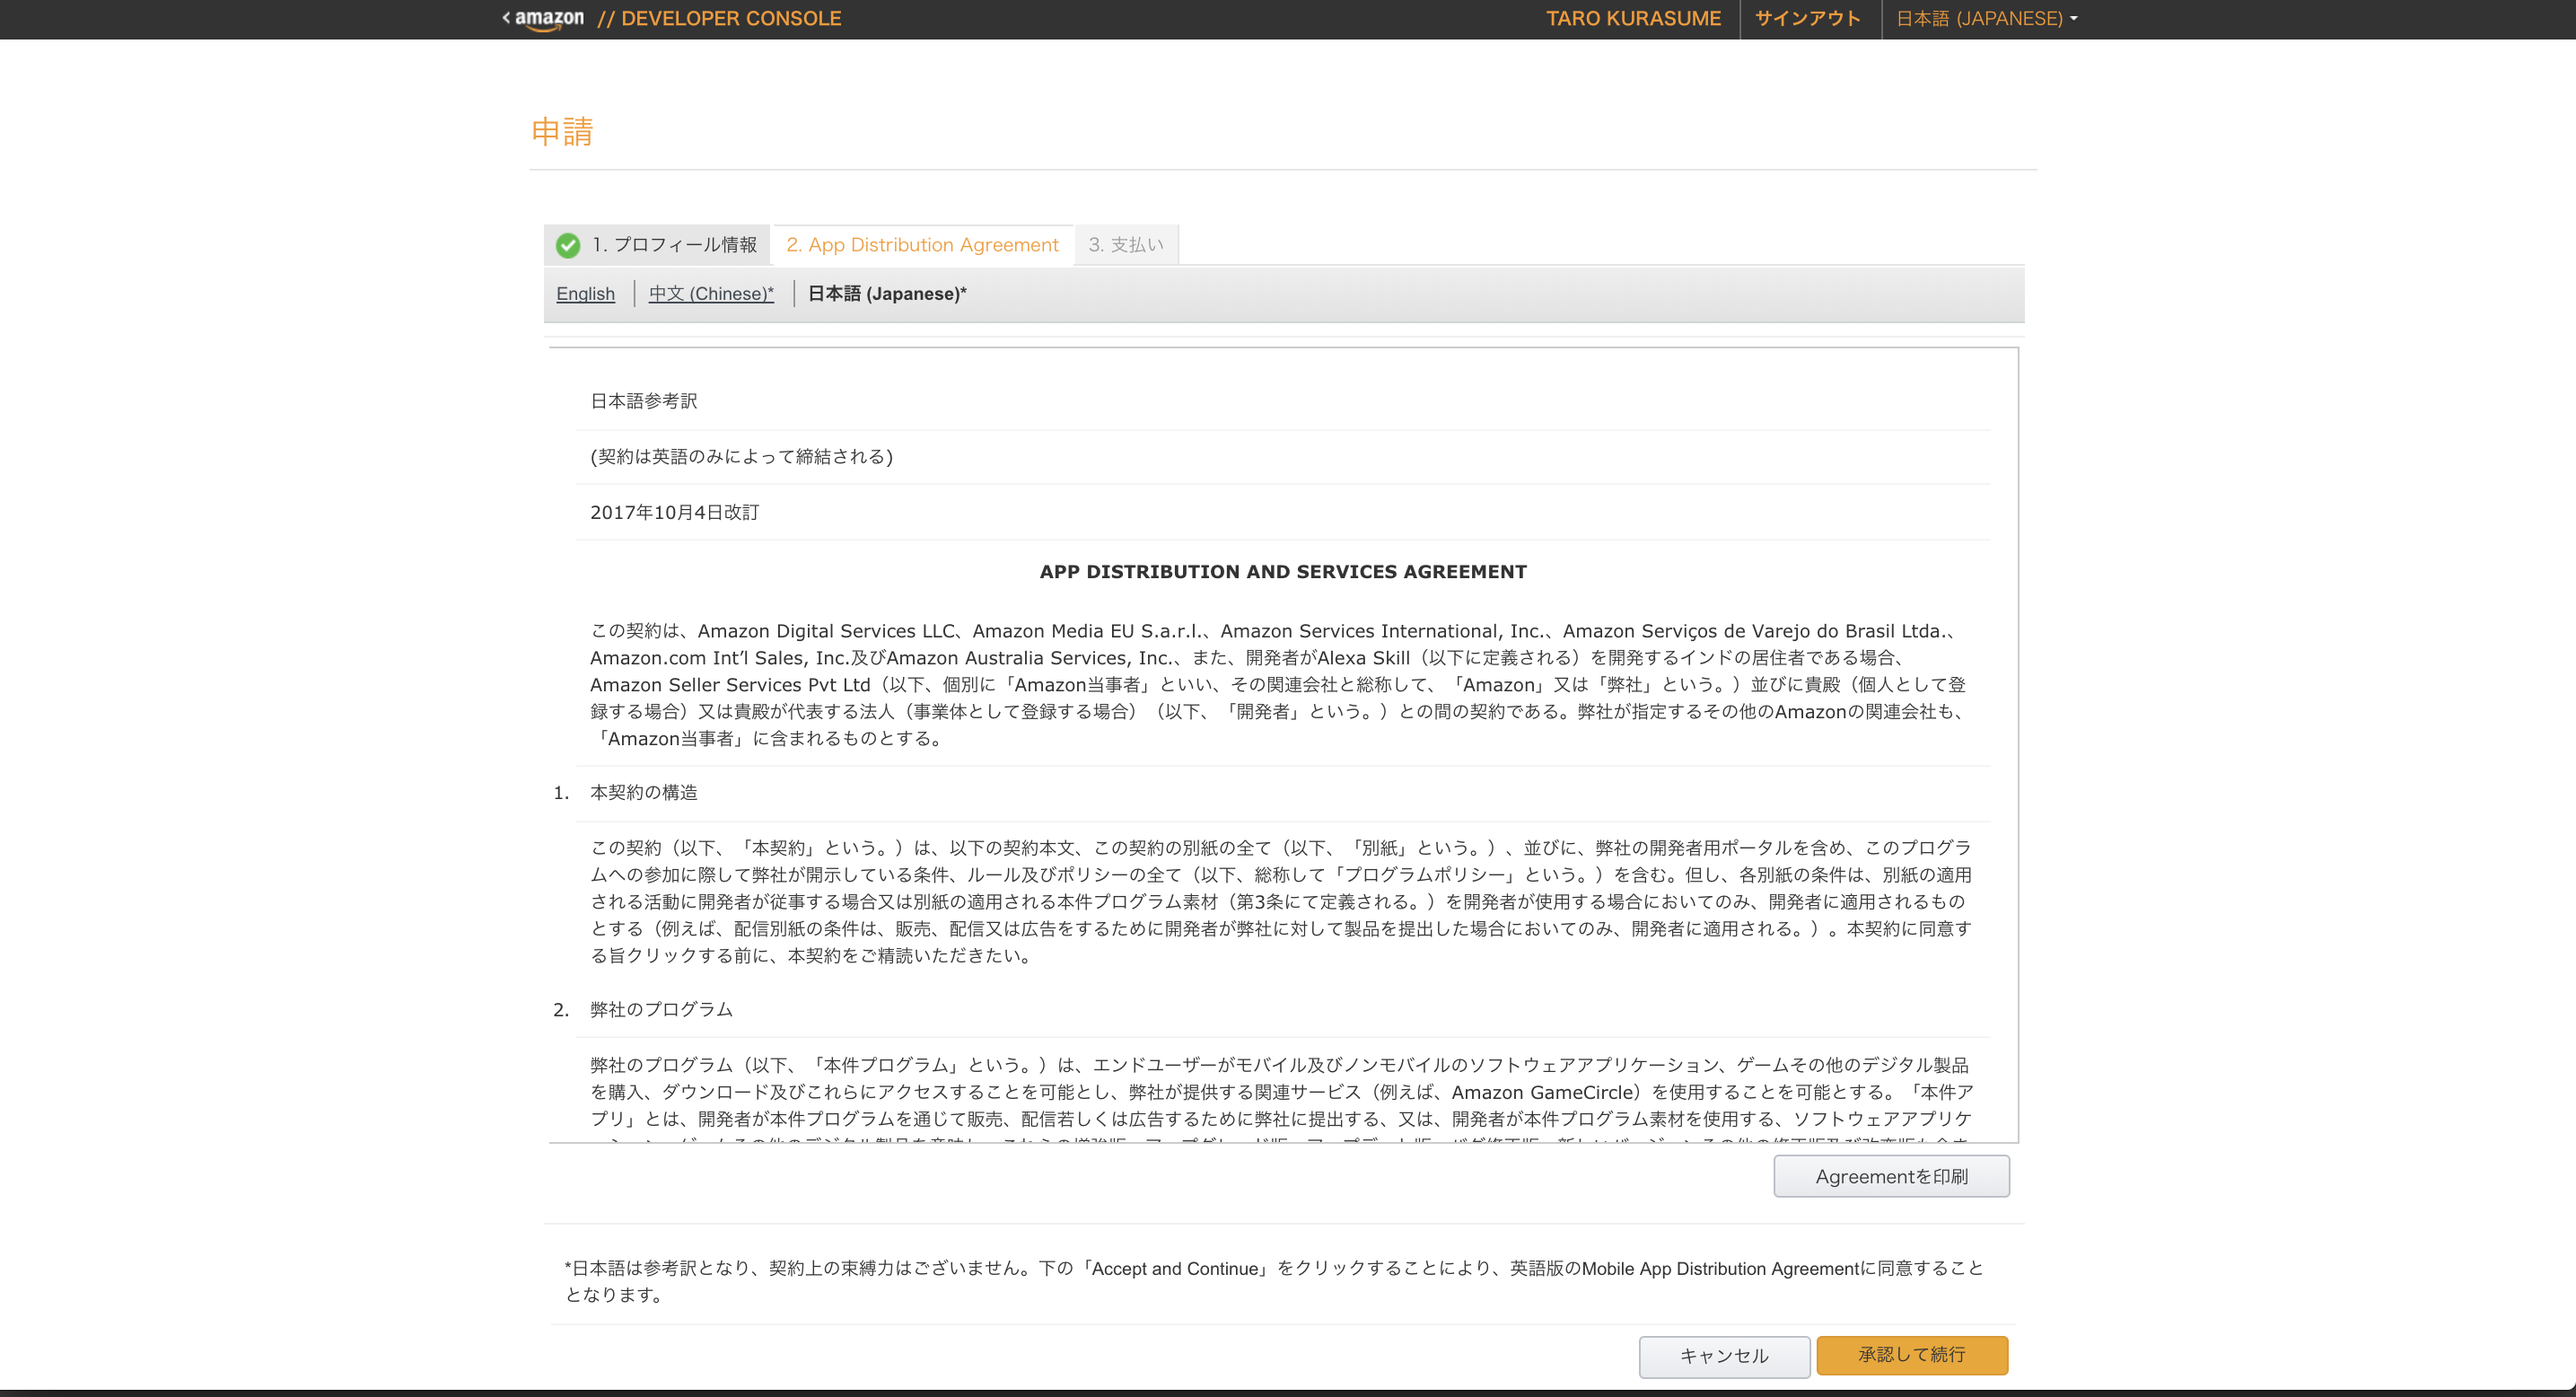This screenshot has height=1397, width=2576.
Task: Click the DEVELOPER CONSOLE header title
Action: click(730, 19)
